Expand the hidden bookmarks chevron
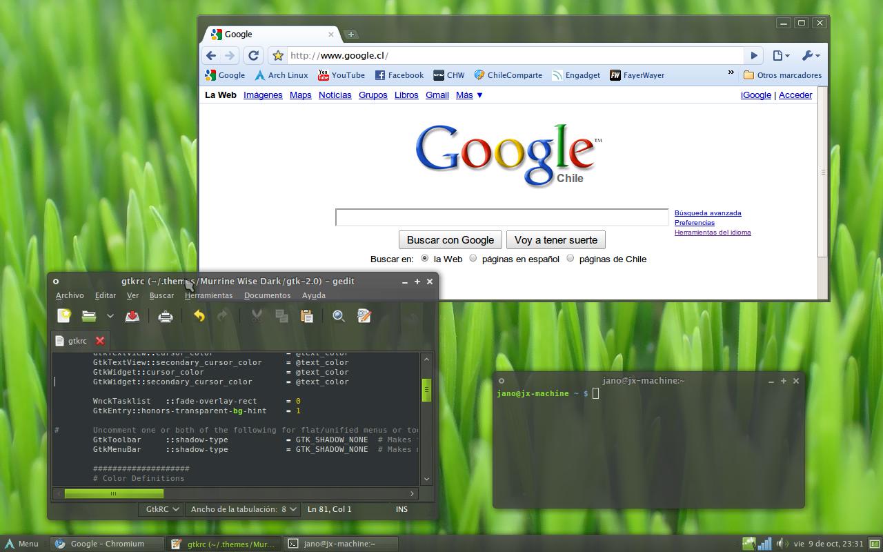 point(731,72)
